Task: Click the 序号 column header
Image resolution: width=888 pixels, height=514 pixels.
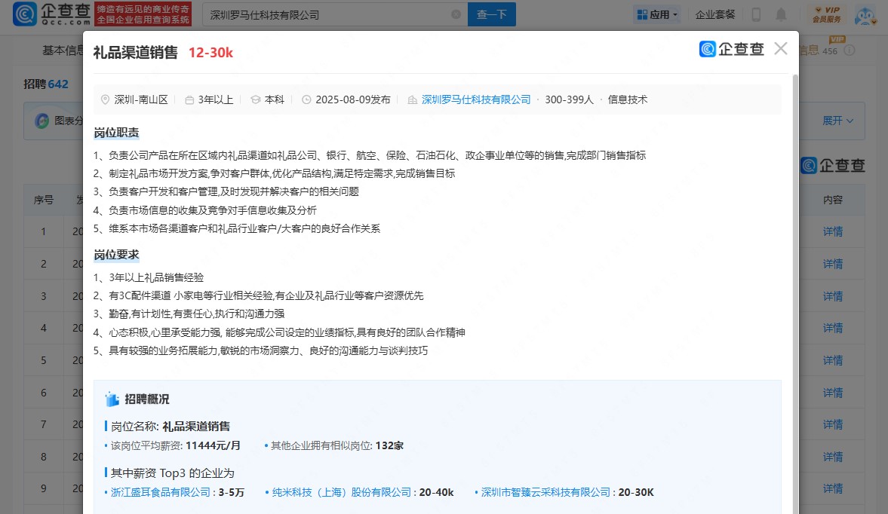Action: tap(44, 200)
